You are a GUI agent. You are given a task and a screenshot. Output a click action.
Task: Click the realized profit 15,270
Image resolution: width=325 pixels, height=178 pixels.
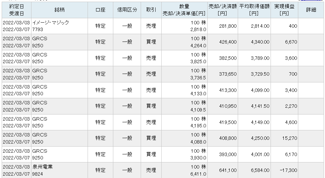(x=289, y=138)
